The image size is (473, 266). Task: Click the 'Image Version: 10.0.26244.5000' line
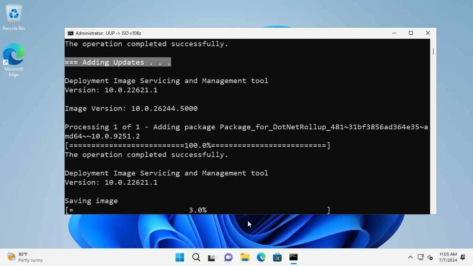pos(131,108)
